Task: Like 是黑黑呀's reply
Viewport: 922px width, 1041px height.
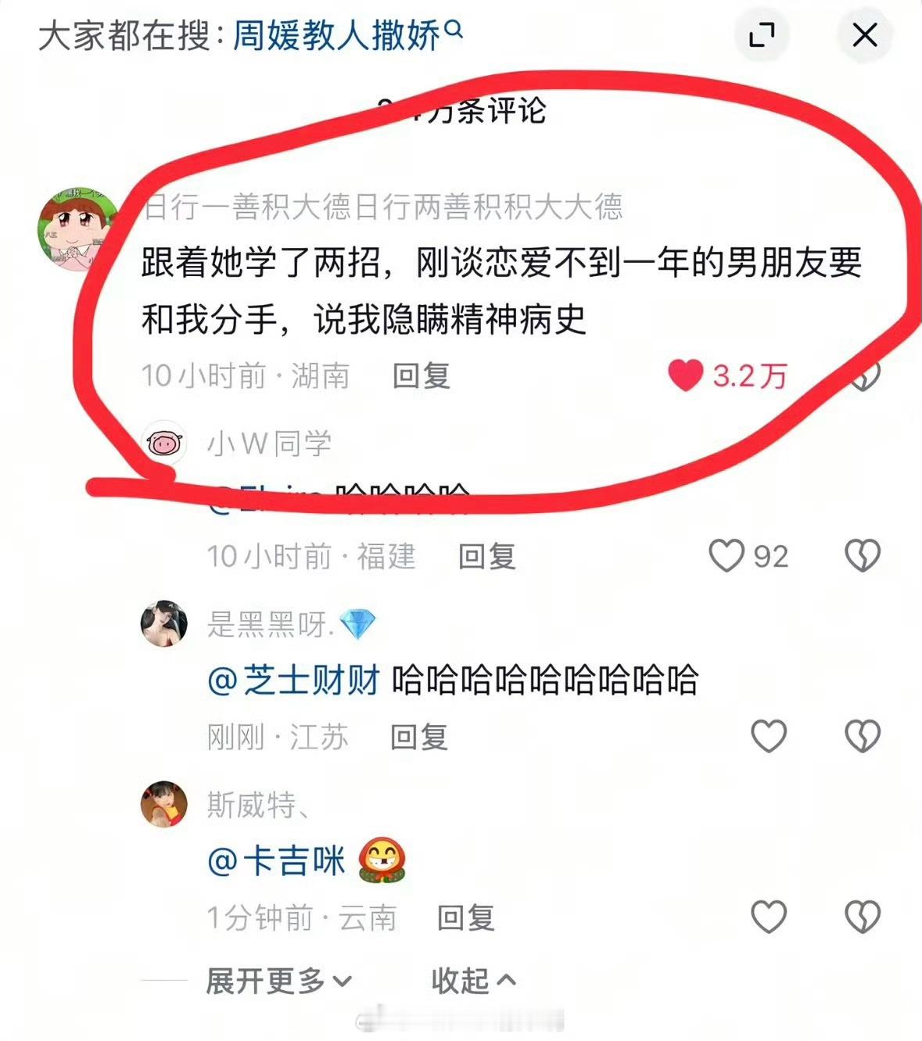Action: 769,736
